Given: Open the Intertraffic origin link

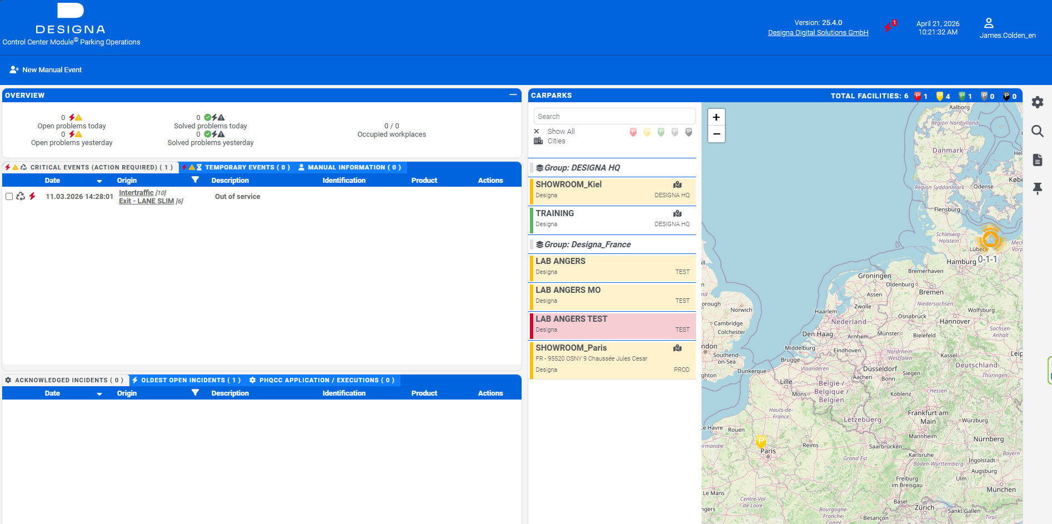Looking at the screenshot, I should point(136,193).
